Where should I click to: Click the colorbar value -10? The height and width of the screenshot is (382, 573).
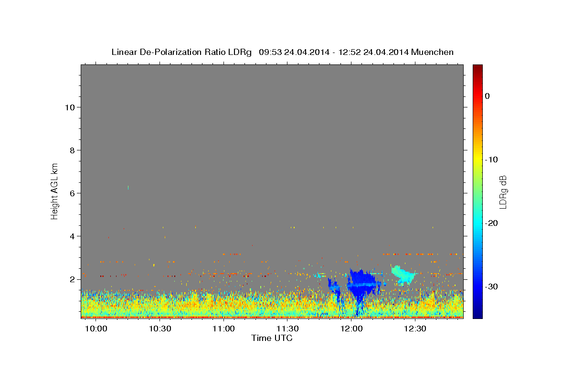492,159
